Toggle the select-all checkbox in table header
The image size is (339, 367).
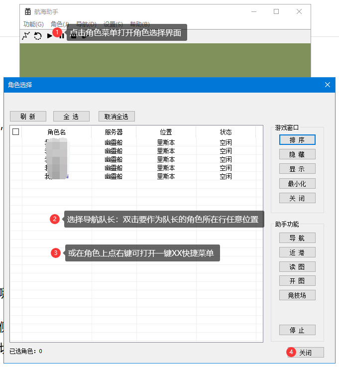pos(16,132)
